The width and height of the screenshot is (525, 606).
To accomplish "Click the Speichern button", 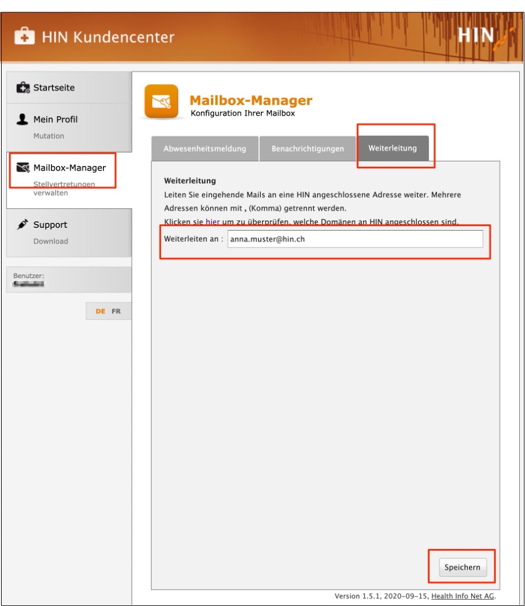I will (463, 567).
